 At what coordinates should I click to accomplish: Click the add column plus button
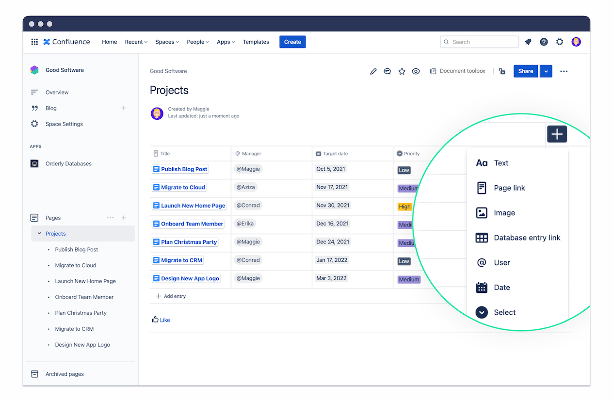tap(557, 134)
